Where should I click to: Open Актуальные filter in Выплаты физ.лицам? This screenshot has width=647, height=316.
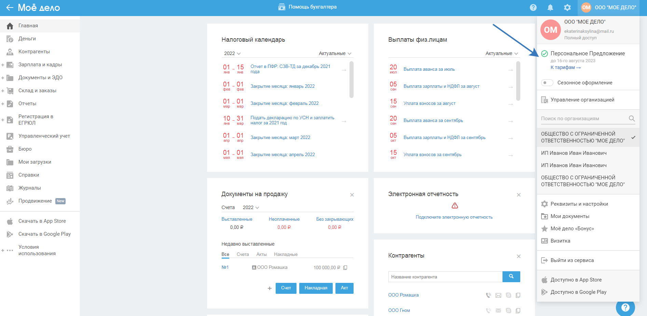[502, 53]
